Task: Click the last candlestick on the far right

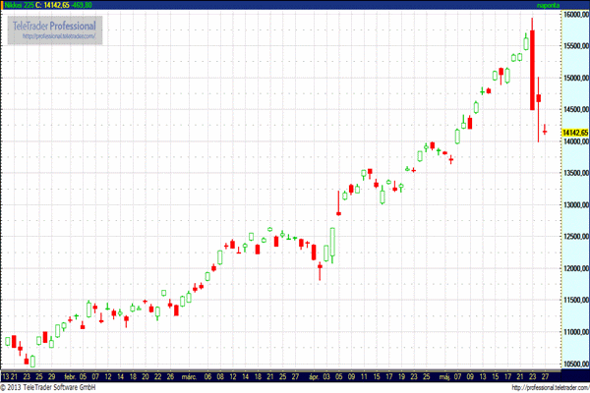Action: pyautogui.click(x=545, y=128)
